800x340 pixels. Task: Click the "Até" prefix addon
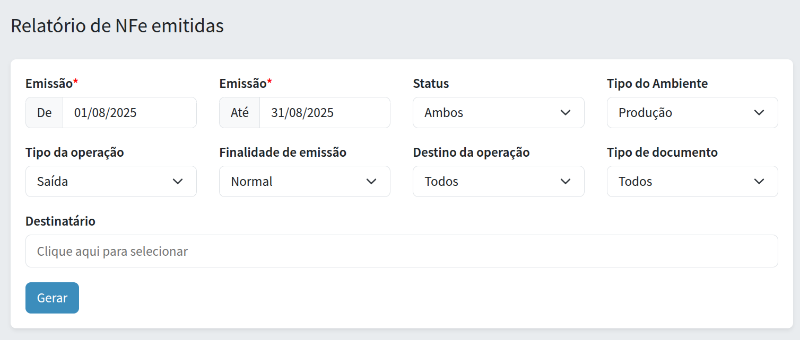(240, 113)
